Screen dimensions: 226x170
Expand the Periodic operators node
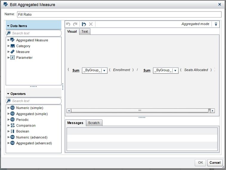9,120
